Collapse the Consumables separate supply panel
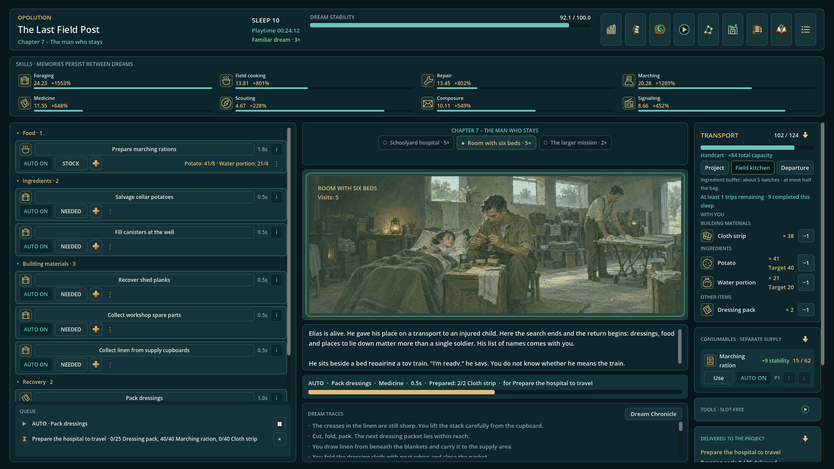The width and height of the screenshot is (834, 469). 805,339
